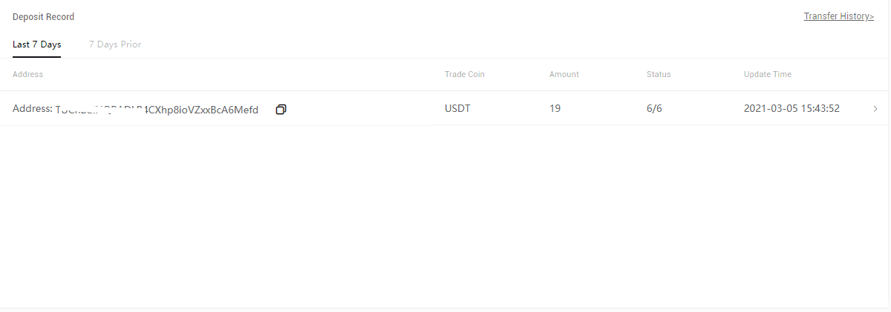The image size is (891, 312).
Task: Open the Transfer History link
Action: click(839, 16)
